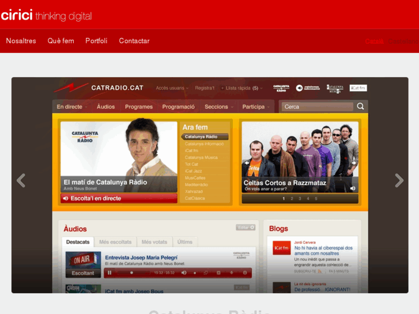The height and width of the screenshot is (314, 419).
Task: Pause the audio player
Action: tap(110, 273)
